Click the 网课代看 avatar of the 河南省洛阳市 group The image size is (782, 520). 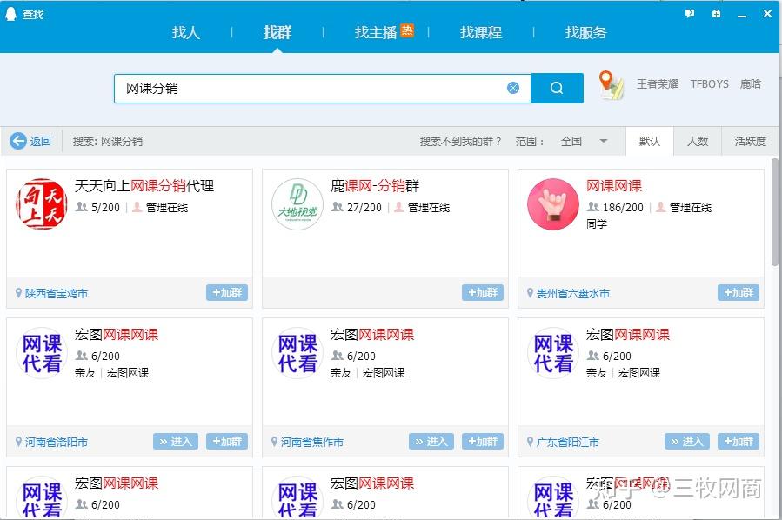42,352
